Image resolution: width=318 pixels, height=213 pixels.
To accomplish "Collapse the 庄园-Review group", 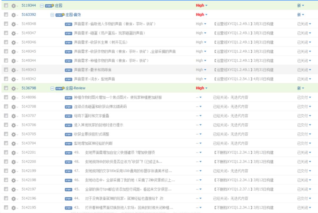I will click(52, 89).
